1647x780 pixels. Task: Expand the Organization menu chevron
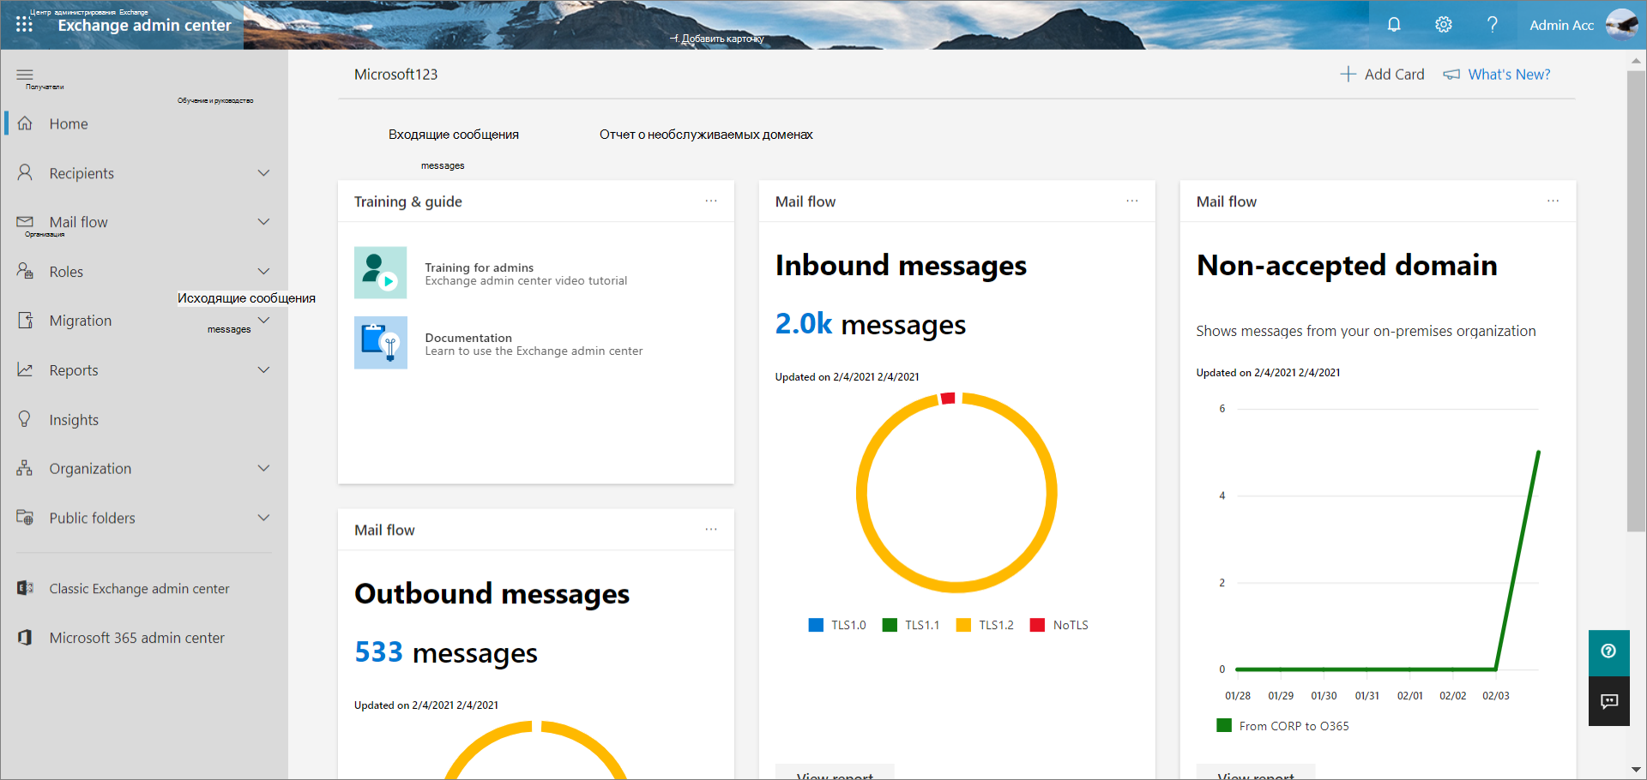[264, 468]
